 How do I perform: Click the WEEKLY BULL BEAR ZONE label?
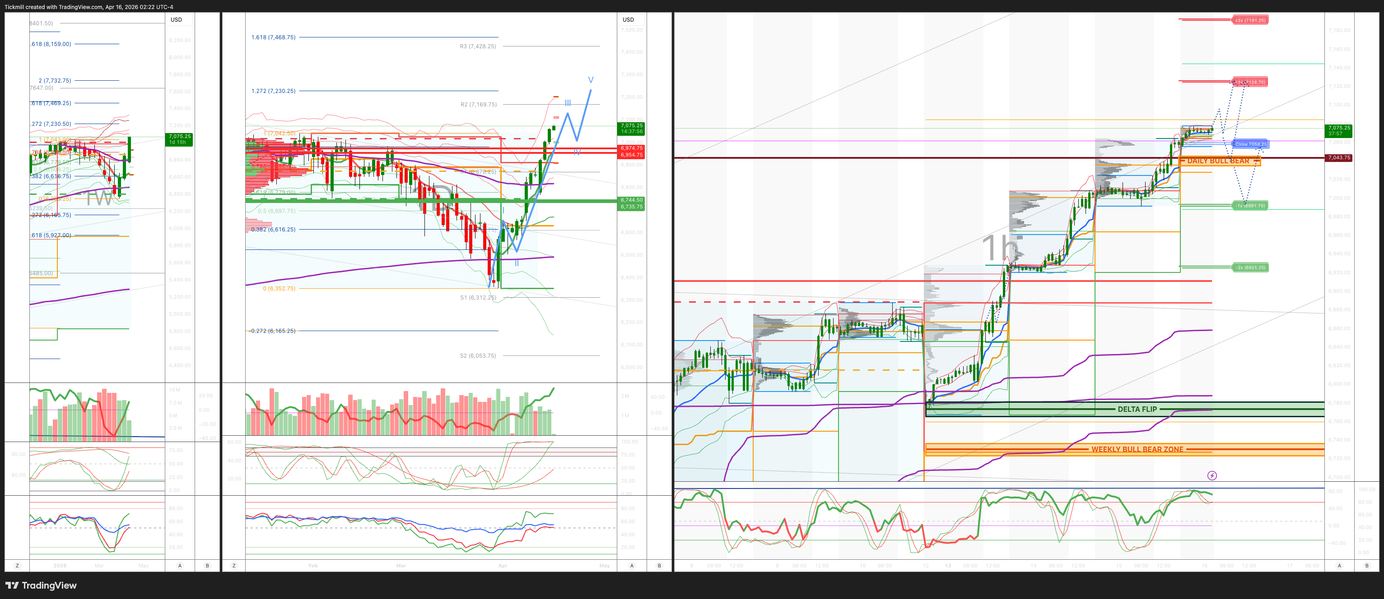pos(1137,449)
